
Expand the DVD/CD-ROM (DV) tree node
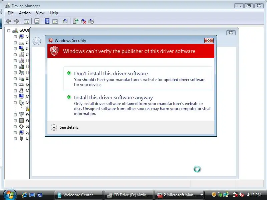coord(15,55)
